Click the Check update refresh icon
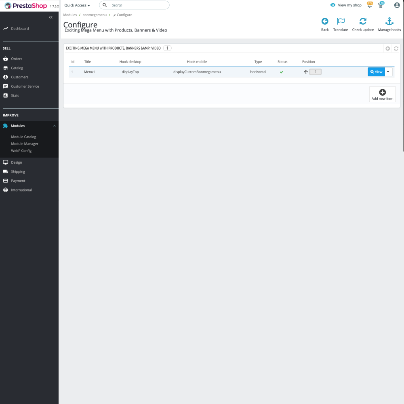 pos(363,21)
